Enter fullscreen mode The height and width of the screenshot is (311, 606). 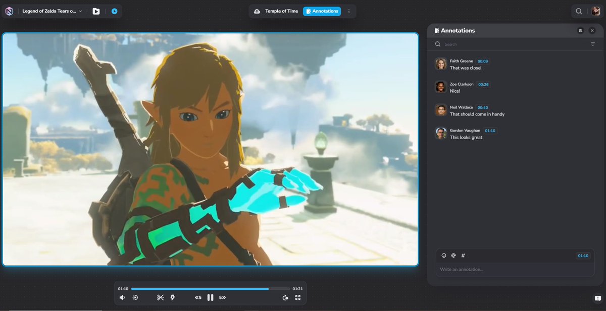pos(298,298)
